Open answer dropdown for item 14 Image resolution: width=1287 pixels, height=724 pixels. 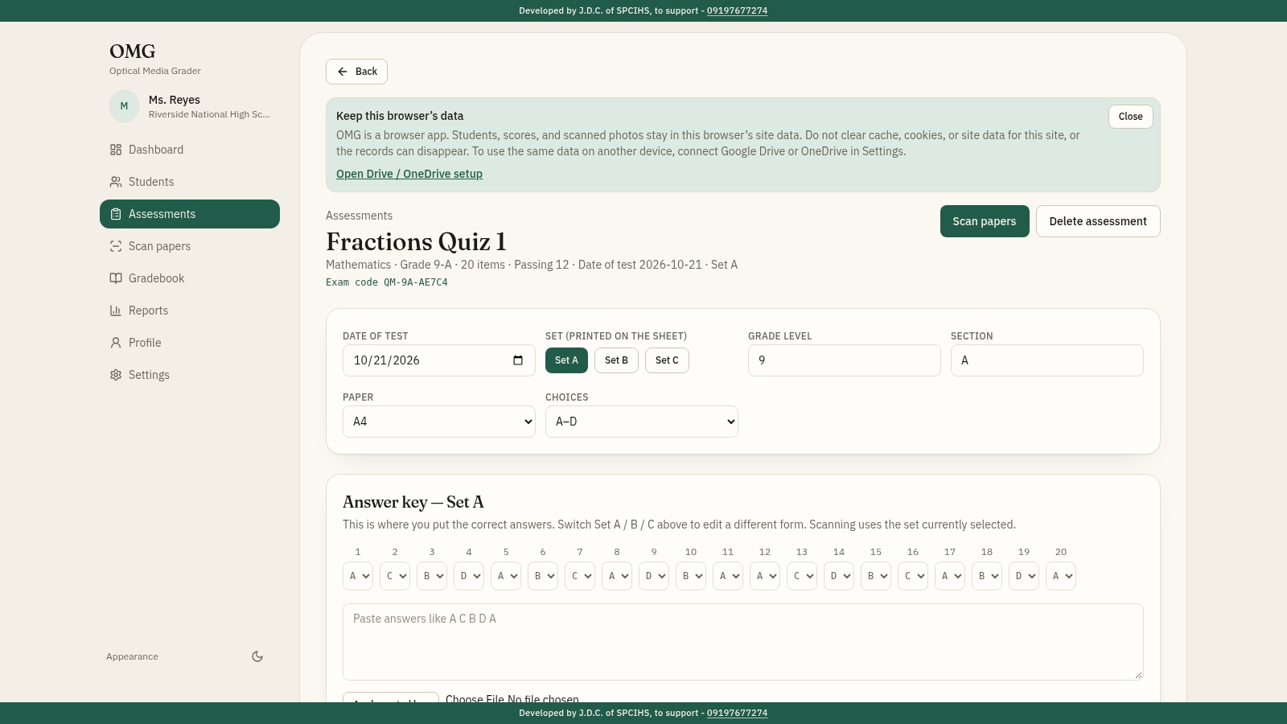click(839, 576)
